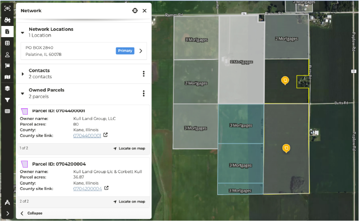Expand the Contacts section
359x221 pixels.
point(22,74)
